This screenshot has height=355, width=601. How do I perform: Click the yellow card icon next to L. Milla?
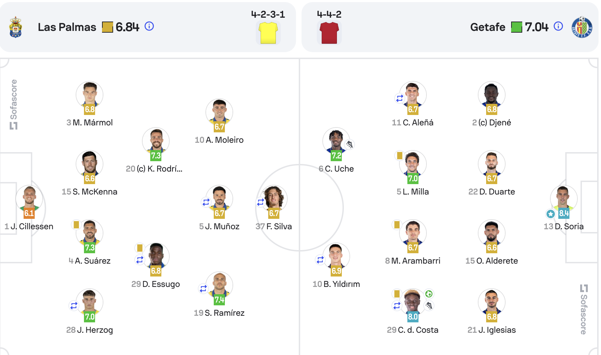pyautogui.click(x=400, y=155)
